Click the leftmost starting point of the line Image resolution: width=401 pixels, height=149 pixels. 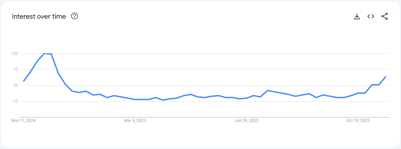pyautogui.click(x=24, y=81)
